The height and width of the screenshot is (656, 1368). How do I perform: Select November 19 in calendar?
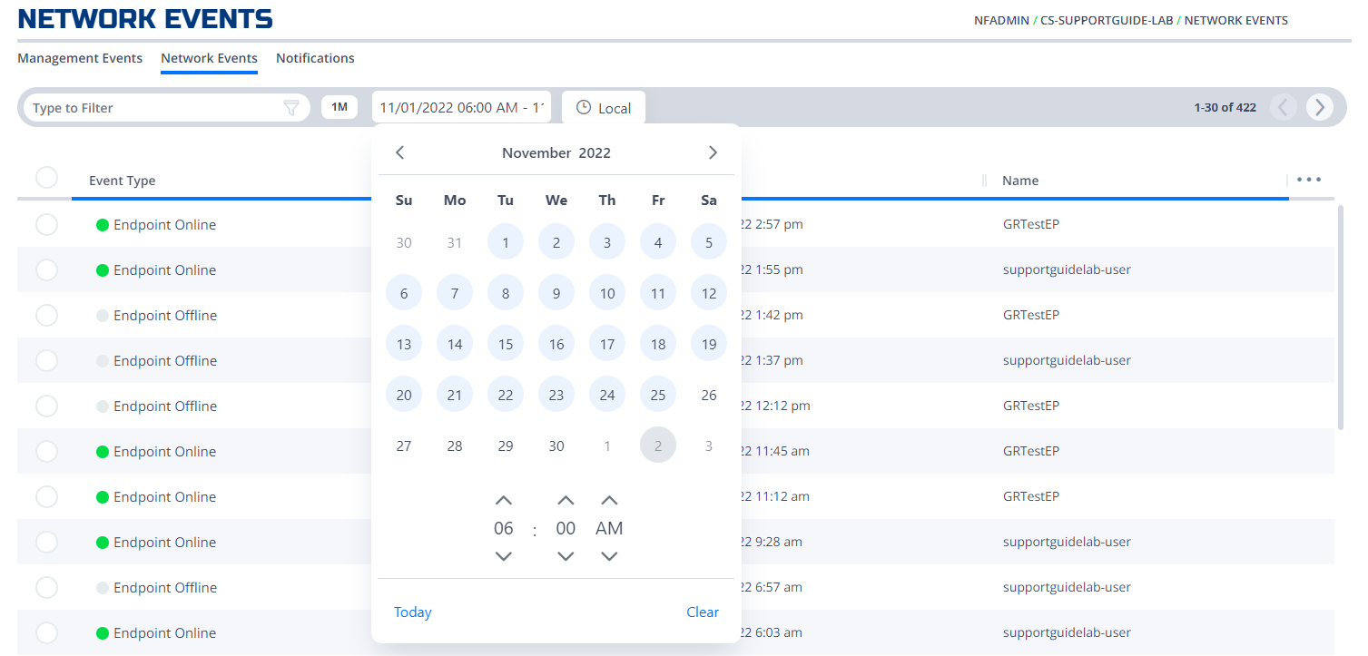tap(709, 344)
